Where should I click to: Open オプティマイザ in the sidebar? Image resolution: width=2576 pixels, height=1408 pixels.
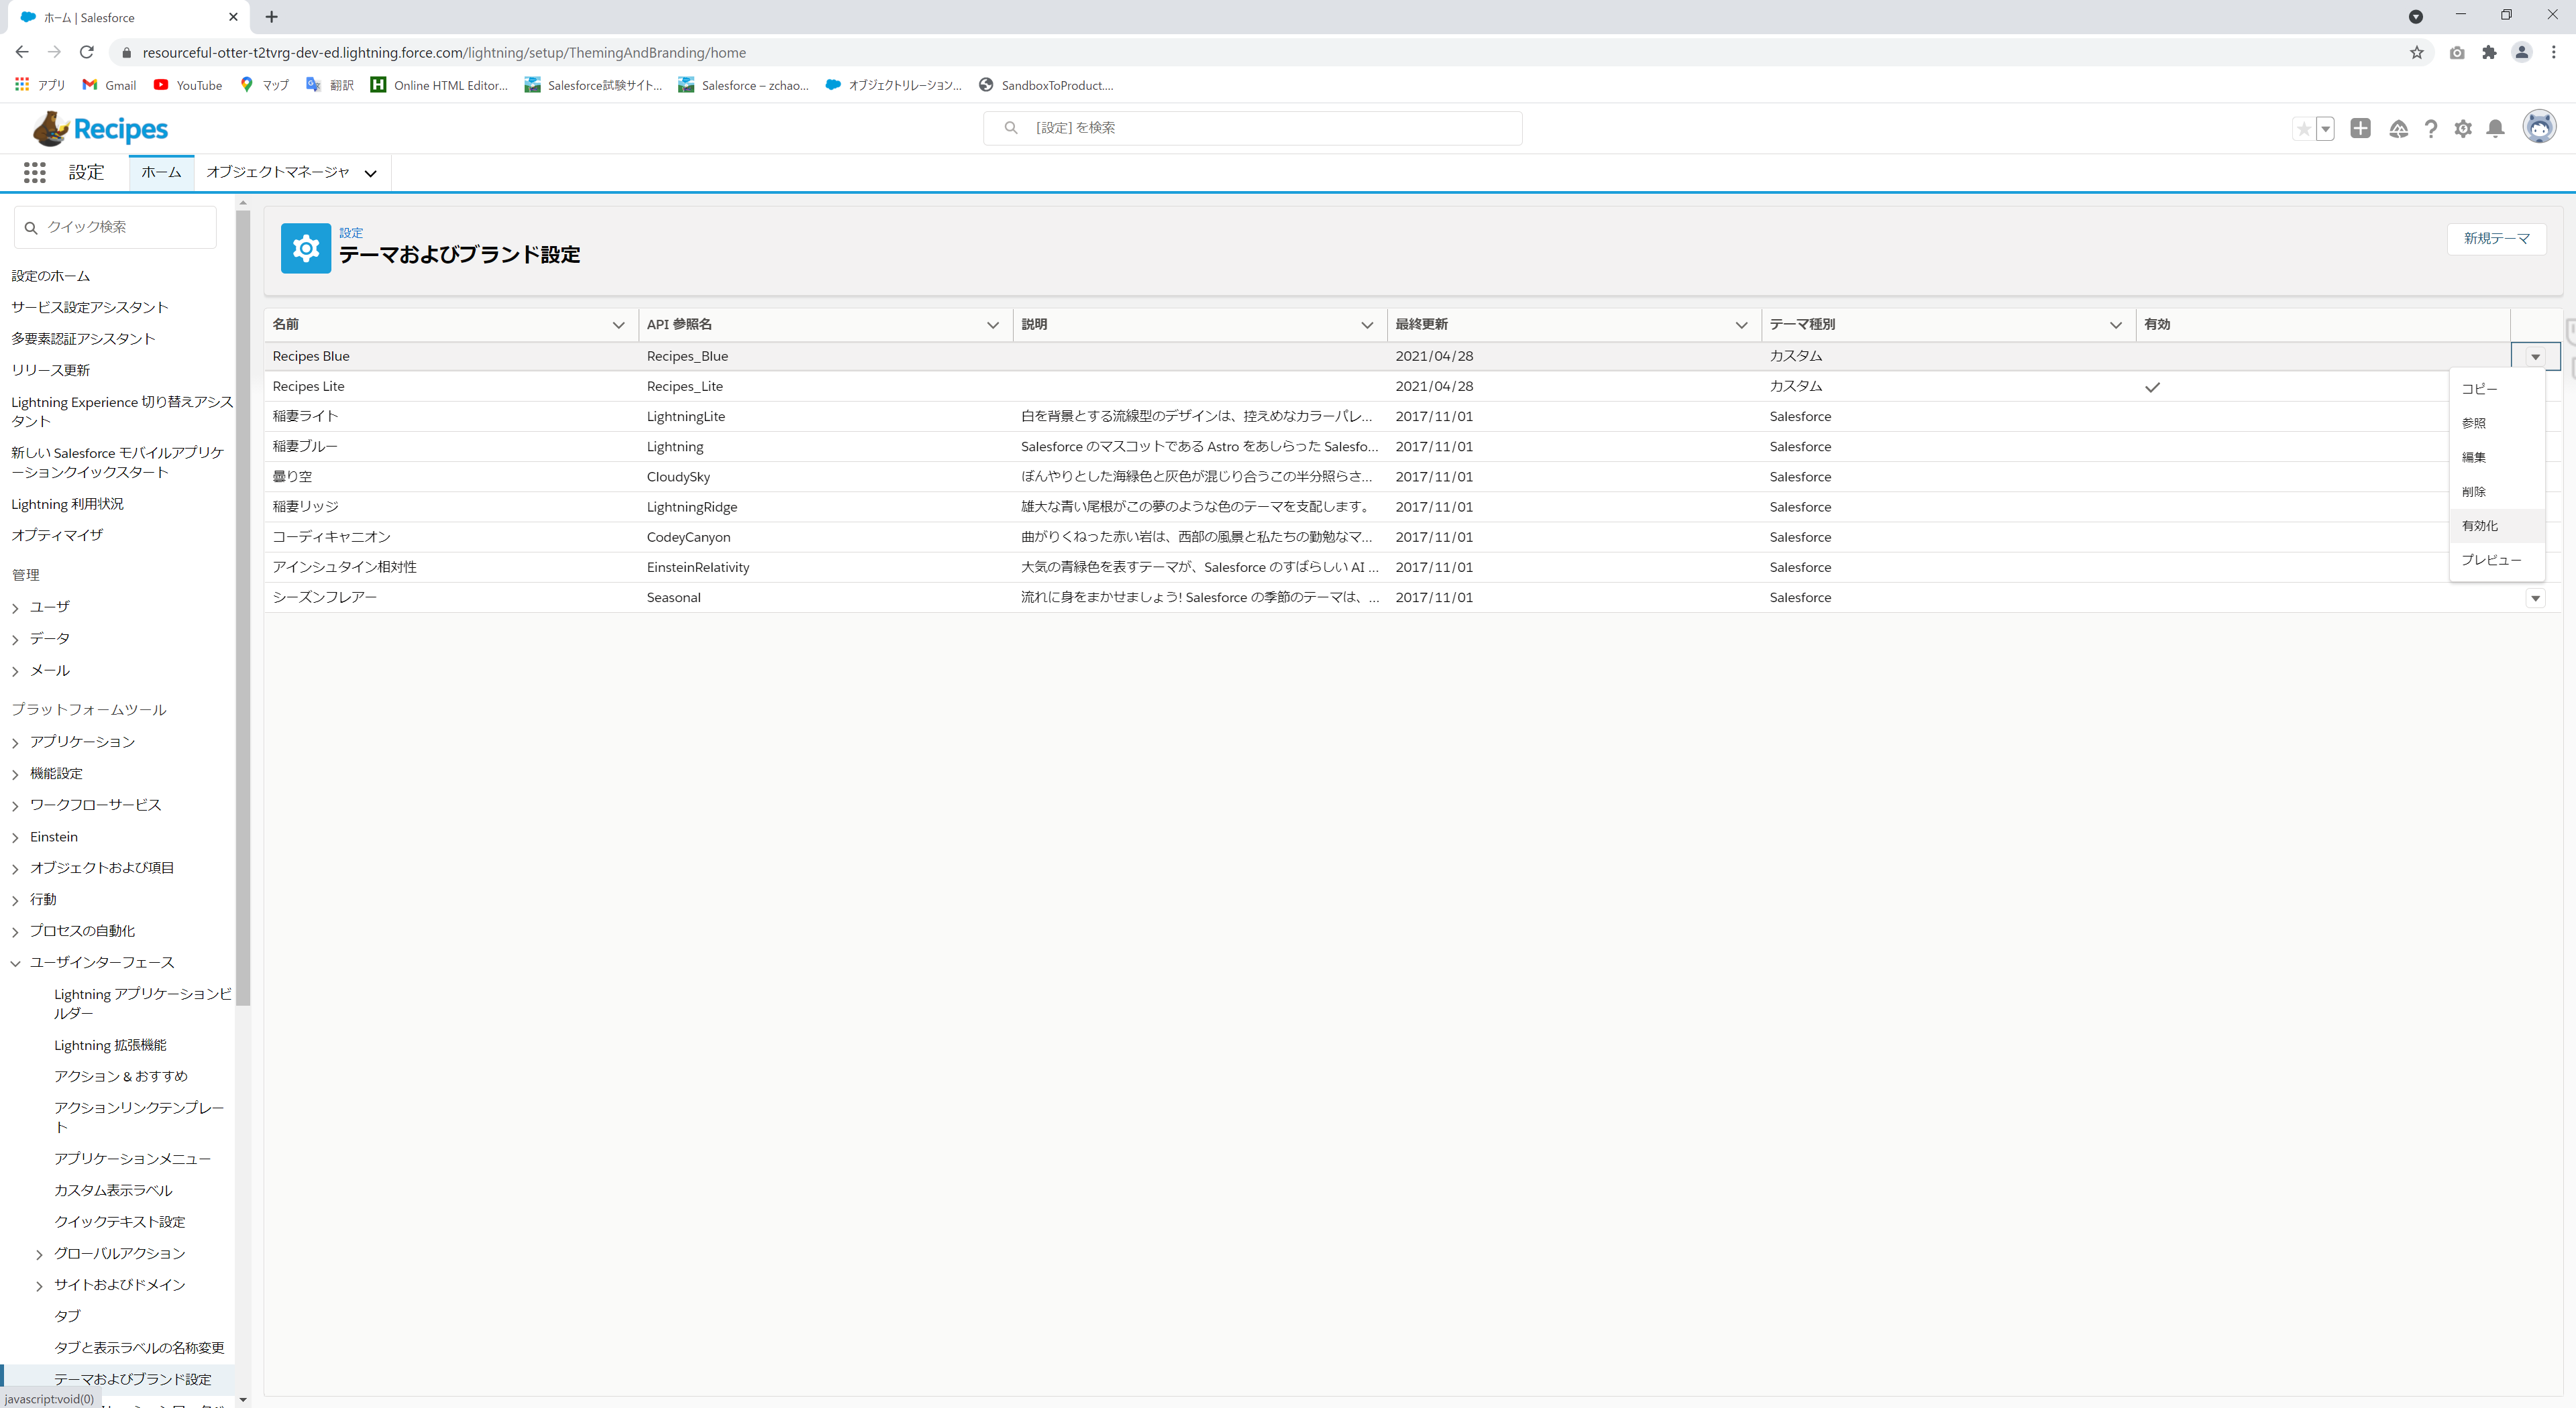(x=57, y=534)
